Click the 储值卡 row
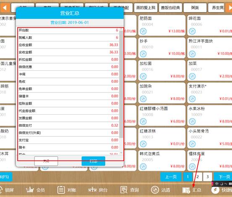 click(69, 96)
